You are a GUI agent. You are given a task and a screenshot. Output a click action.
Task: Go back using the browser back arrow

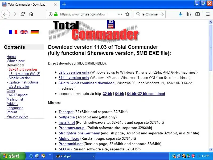pyautogui.click(x=5, y=14)
